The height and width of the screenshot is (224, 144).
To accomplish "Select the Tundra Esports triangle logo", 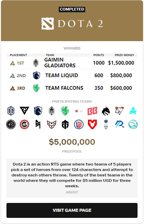I will tap(24, 110).
